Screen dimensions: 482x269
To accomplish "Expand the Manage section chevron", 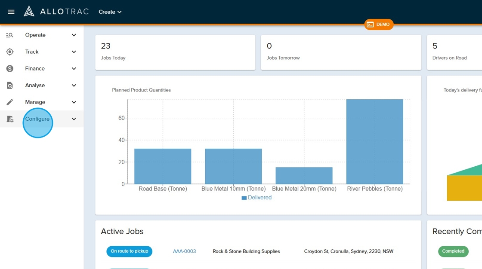I will click(74, 102).
